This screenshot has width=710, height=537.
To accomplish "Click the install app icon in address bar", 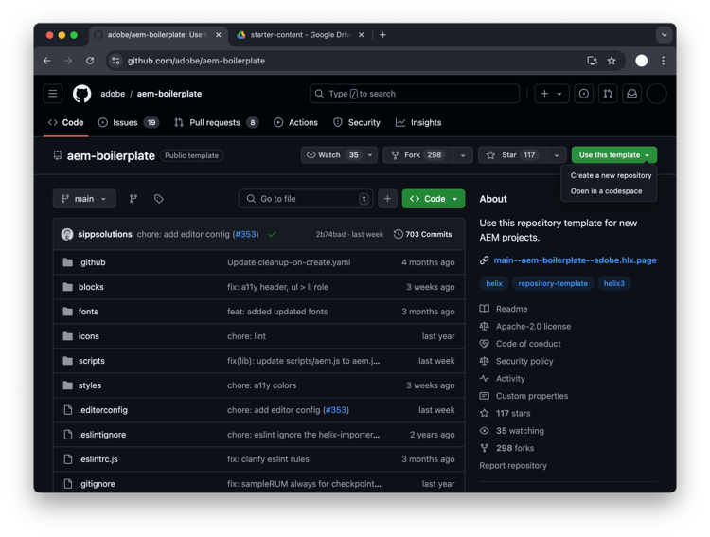I will point(592,61).
